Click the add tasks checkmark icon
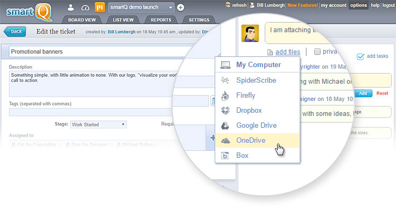This screenshot has height=218, width=396. (360, 56)
